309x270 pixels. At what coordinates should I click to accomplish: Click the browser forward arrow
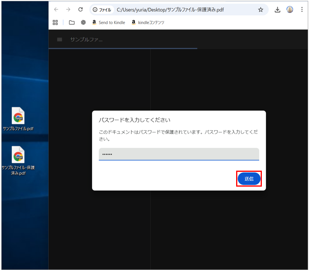[68, 10]
